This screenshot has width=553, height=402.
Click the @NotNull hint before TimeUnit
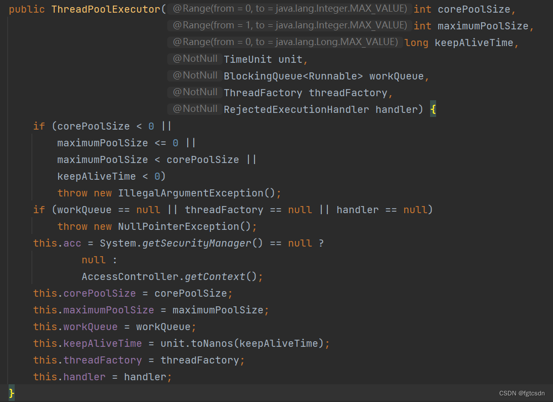pos(195,59)
